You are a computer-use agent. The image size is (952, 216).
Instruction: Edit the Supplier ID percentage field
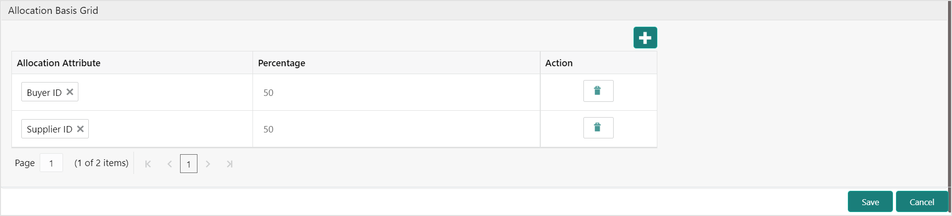(396, 129)
